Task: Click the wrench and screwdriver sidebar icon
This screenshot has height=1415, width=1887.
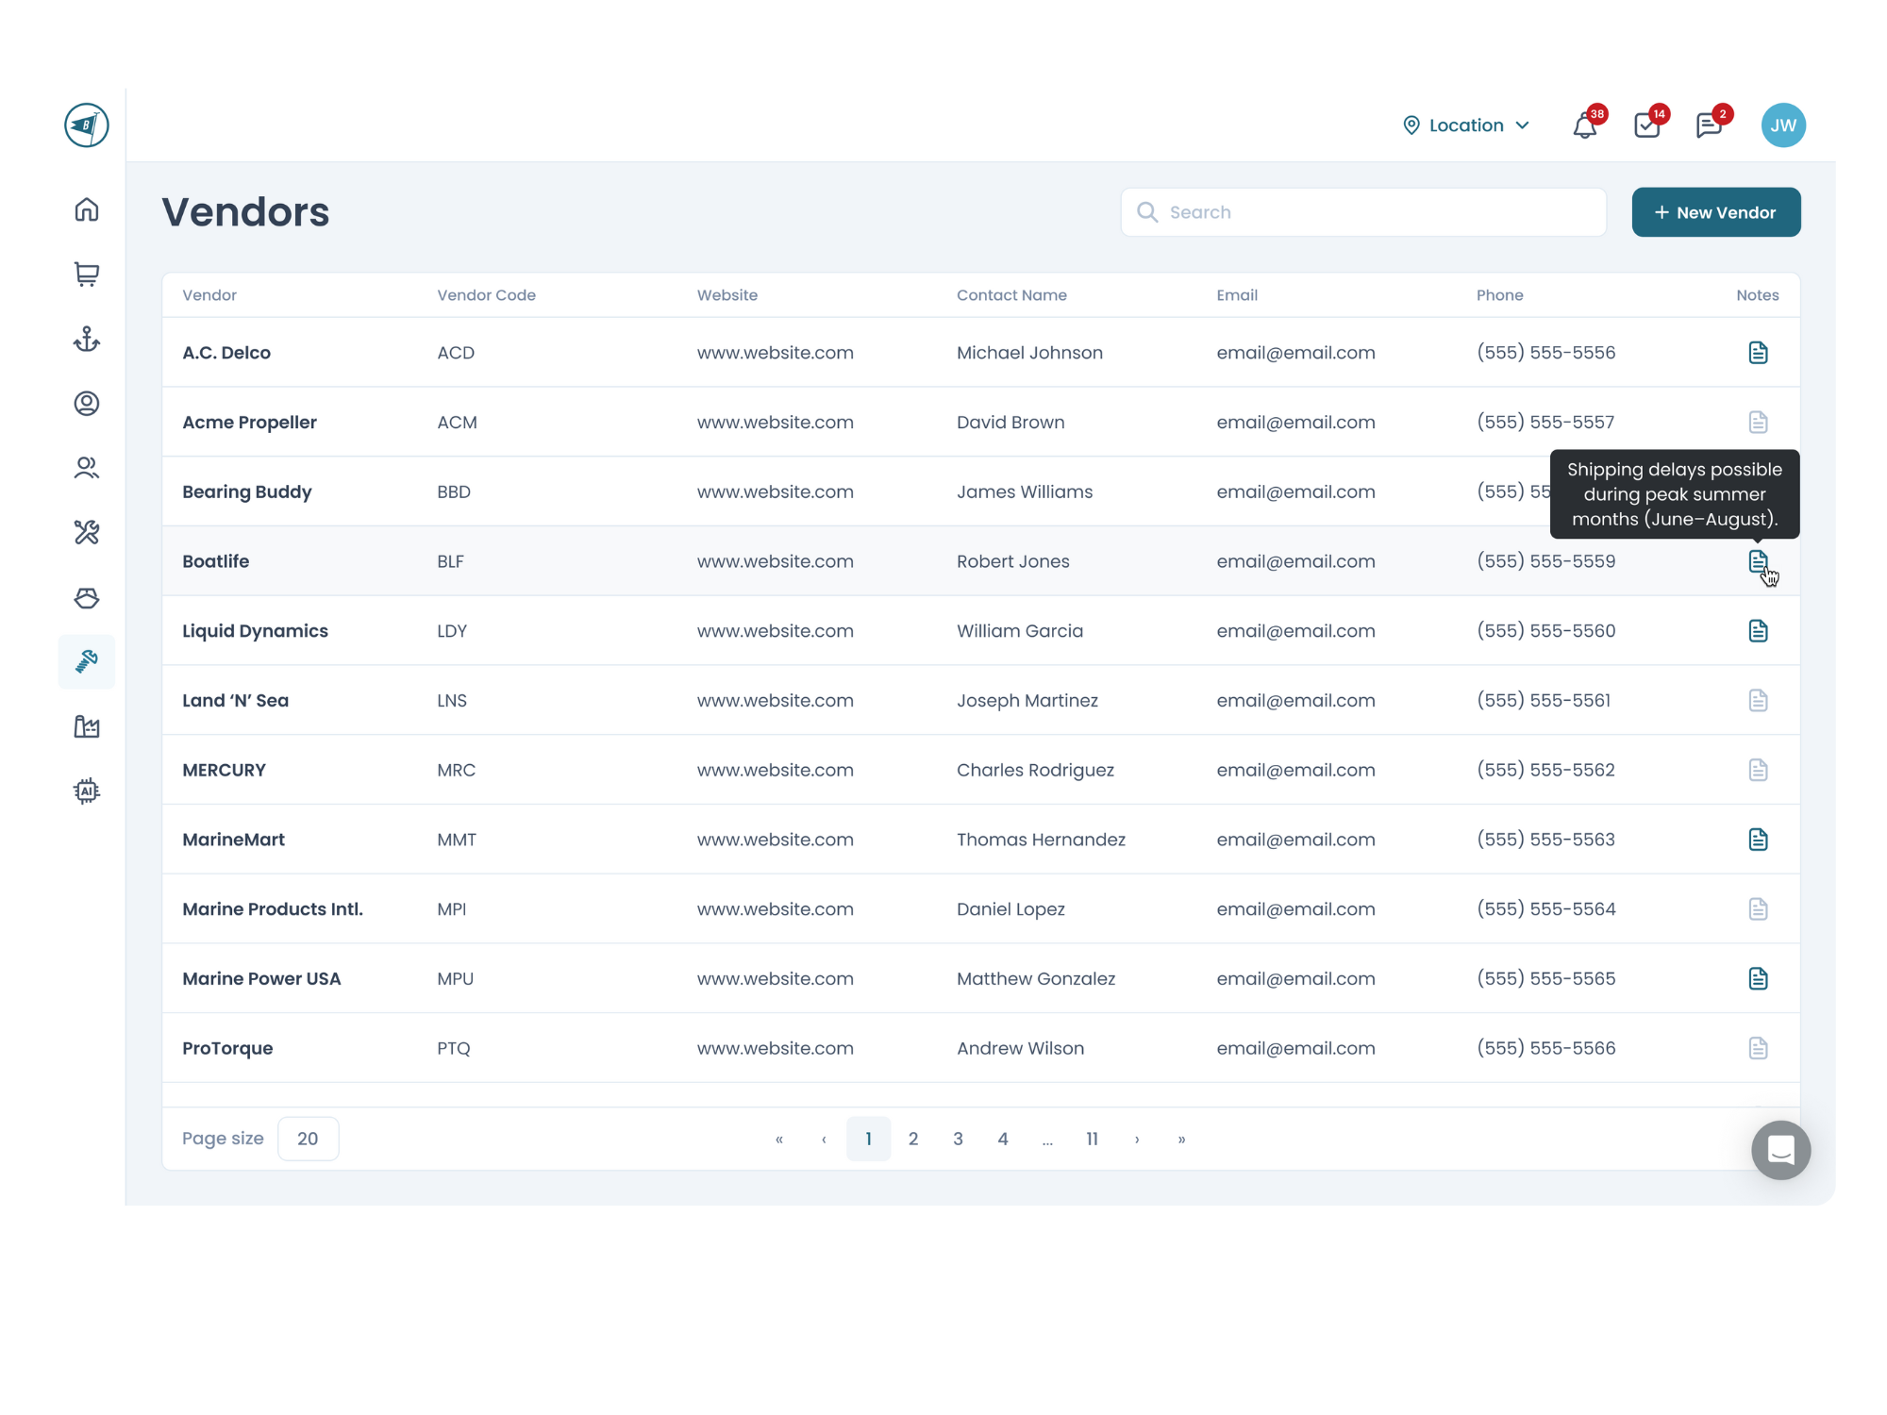Action: coord(87,533)
